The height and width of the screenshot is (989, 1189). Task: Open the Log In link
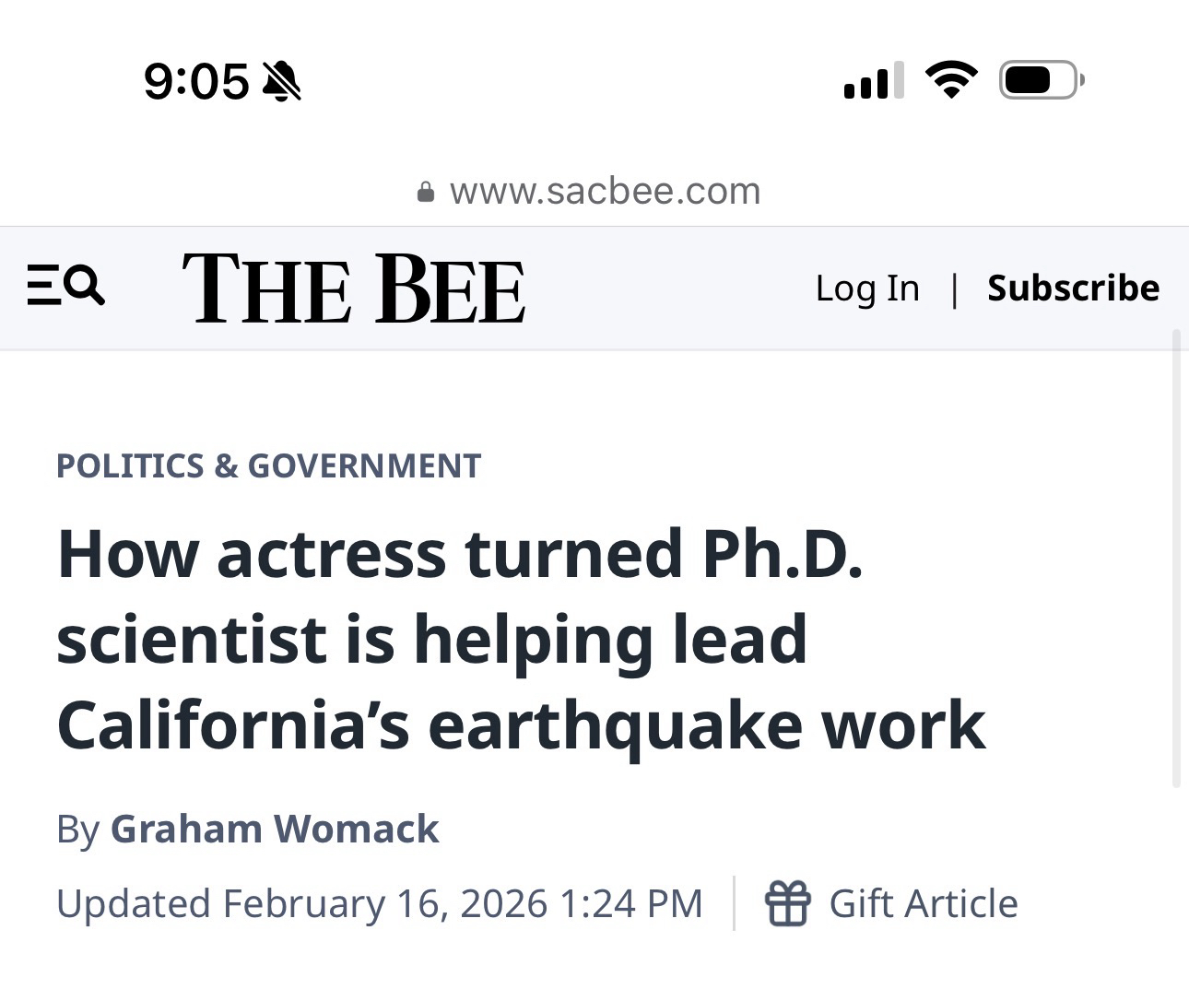point(867,288)
